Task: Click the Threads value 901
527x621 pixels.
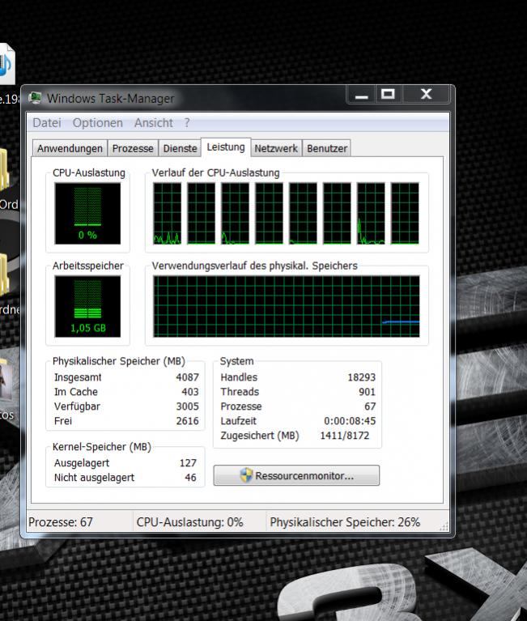Action: [367, 392]
